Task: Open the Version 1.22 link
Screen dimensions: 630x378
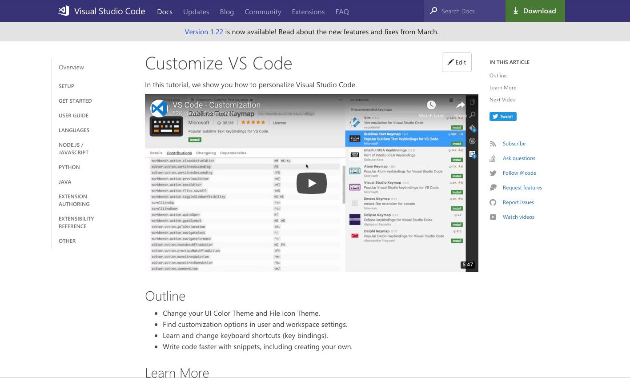Action: click(204, 32)
